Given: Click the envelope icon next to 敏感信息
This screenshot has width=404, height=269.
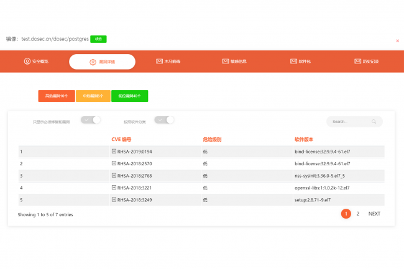Looking at the screenshot, I should (226, 62).
